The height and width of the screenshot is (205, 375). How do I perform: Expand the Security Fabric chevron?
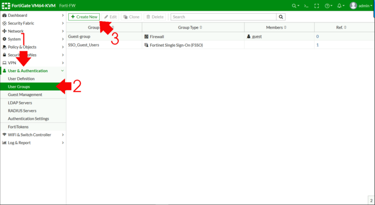coord(62,23)
